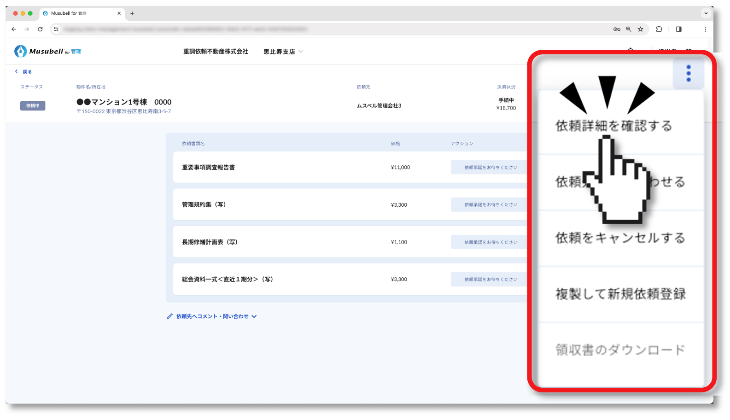Open the Chrome three-dot menu

pyautogui.click(x=705, y=29)
